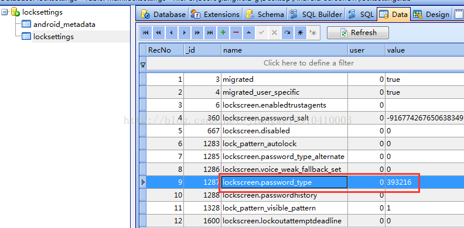The width and height of the screenshot is (464, 228).
Task: Click 'lockscreen.password_type_alternate' cell
Action: coord(284,157)
